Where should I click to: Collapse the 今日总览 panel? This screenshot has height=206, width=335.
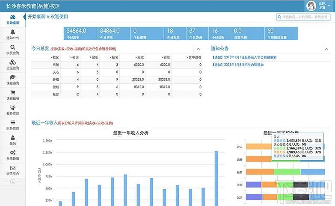coord(198,49)
